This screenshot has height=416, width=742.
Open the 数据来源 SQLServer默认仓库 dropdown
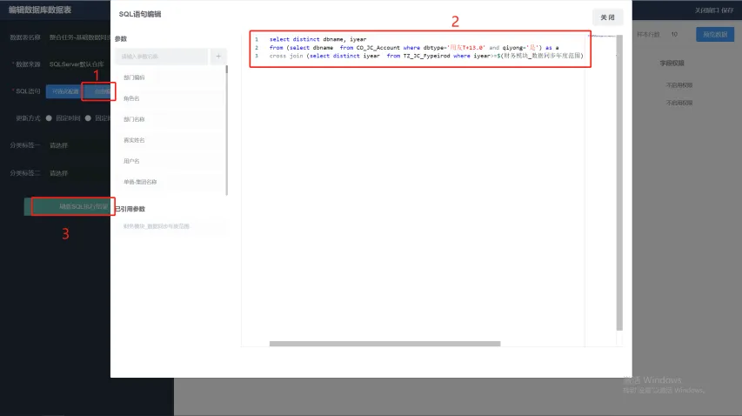coord(78,64)
